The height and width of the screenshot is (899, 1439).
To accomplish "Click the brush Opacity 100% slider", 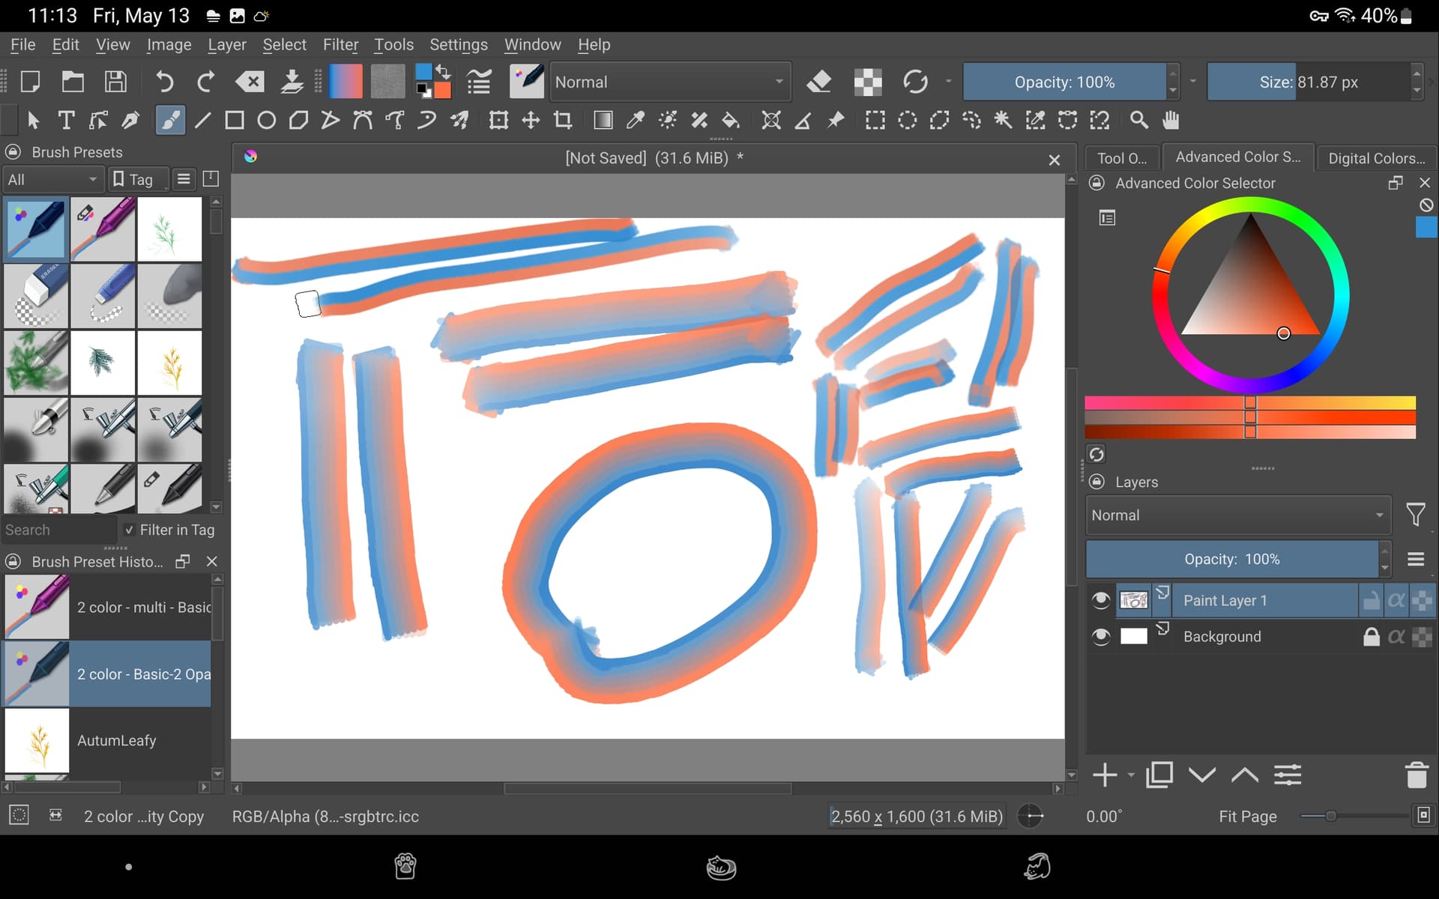I will click(1064, 82).
